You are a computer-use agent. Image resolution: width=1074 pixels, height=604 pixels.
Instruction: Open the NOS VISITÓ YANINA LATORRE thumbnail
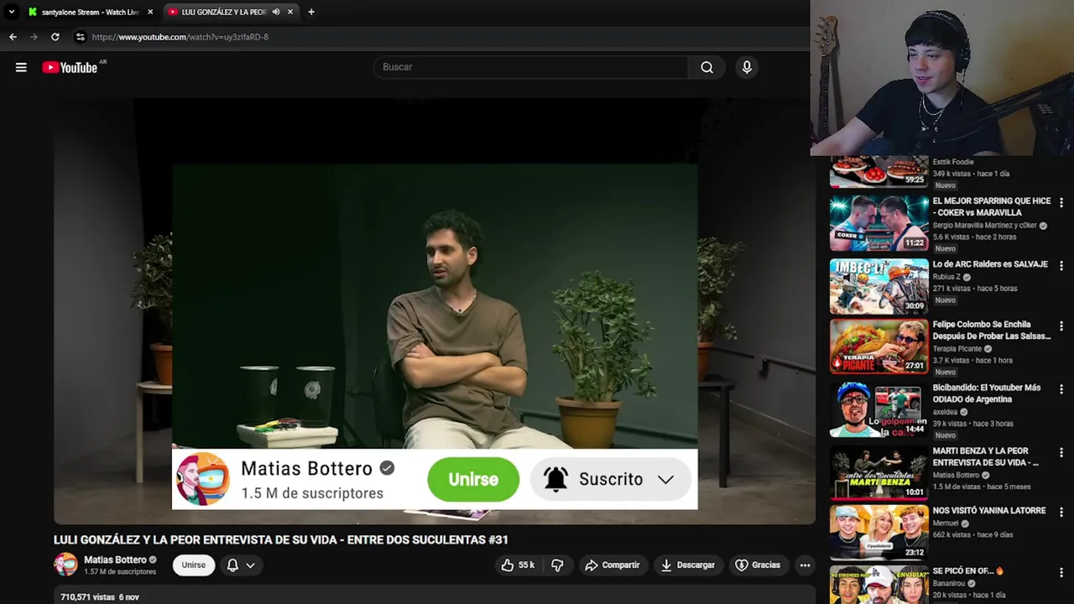click(x=879, y=533)
